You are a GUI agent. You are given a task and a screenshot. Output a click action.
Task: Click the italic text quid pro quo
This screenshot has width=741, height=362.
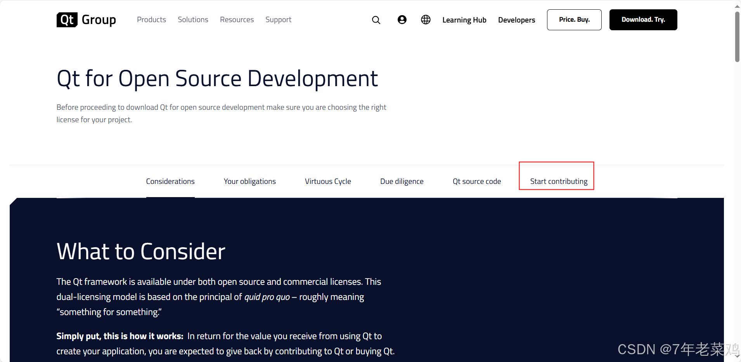267,297
